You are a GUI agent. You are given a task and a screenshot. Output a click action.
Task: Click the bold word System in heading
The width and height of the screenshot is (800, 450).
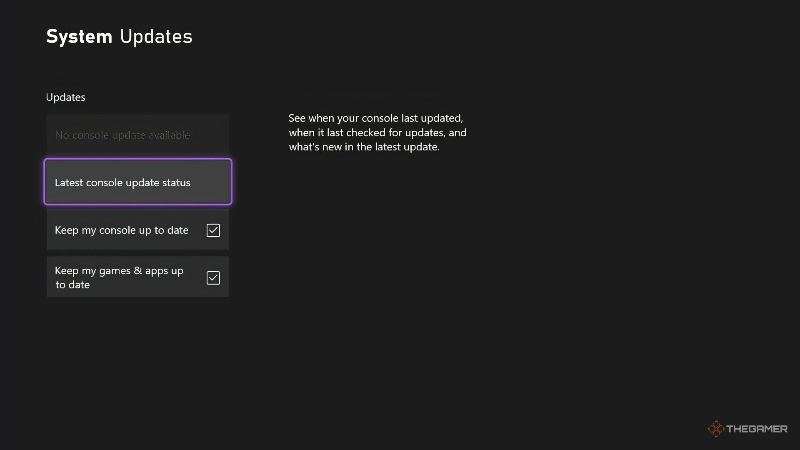point(79,37)
